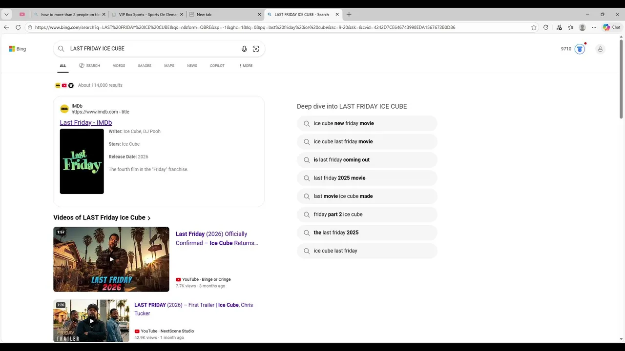This screenshot has width=625, height=351.
Task: Search 'ice cube new friday movie' suggestion
Action: [x=367, y=123]
